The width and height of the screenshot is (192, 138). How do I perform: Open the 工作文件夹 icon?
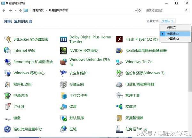64,96
